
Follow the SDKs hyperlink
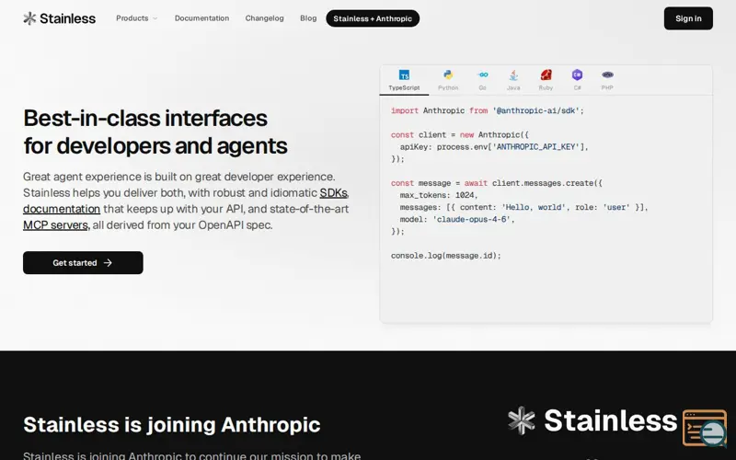click(333, 193)
